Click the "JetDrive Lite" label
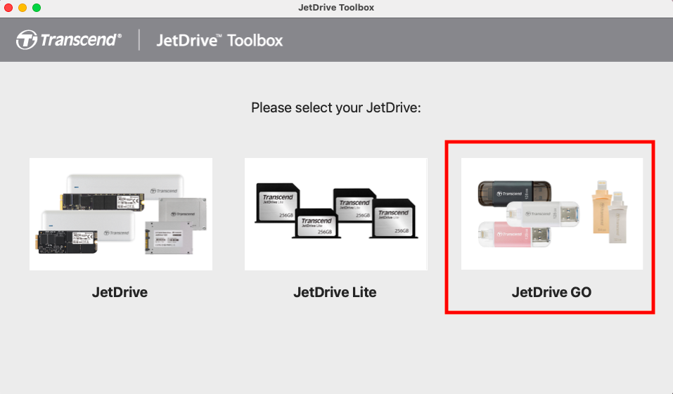Image resolution: width=673 pixels, height=394 pixels. point(335,292)
